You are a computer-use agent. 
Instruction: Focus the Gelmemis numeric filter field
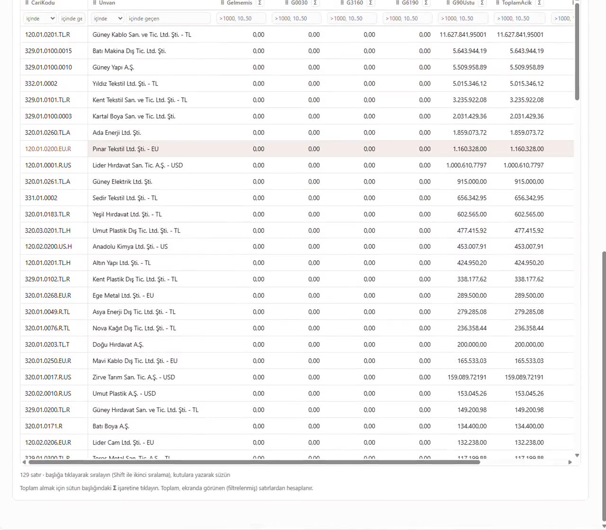coord(241,18)
